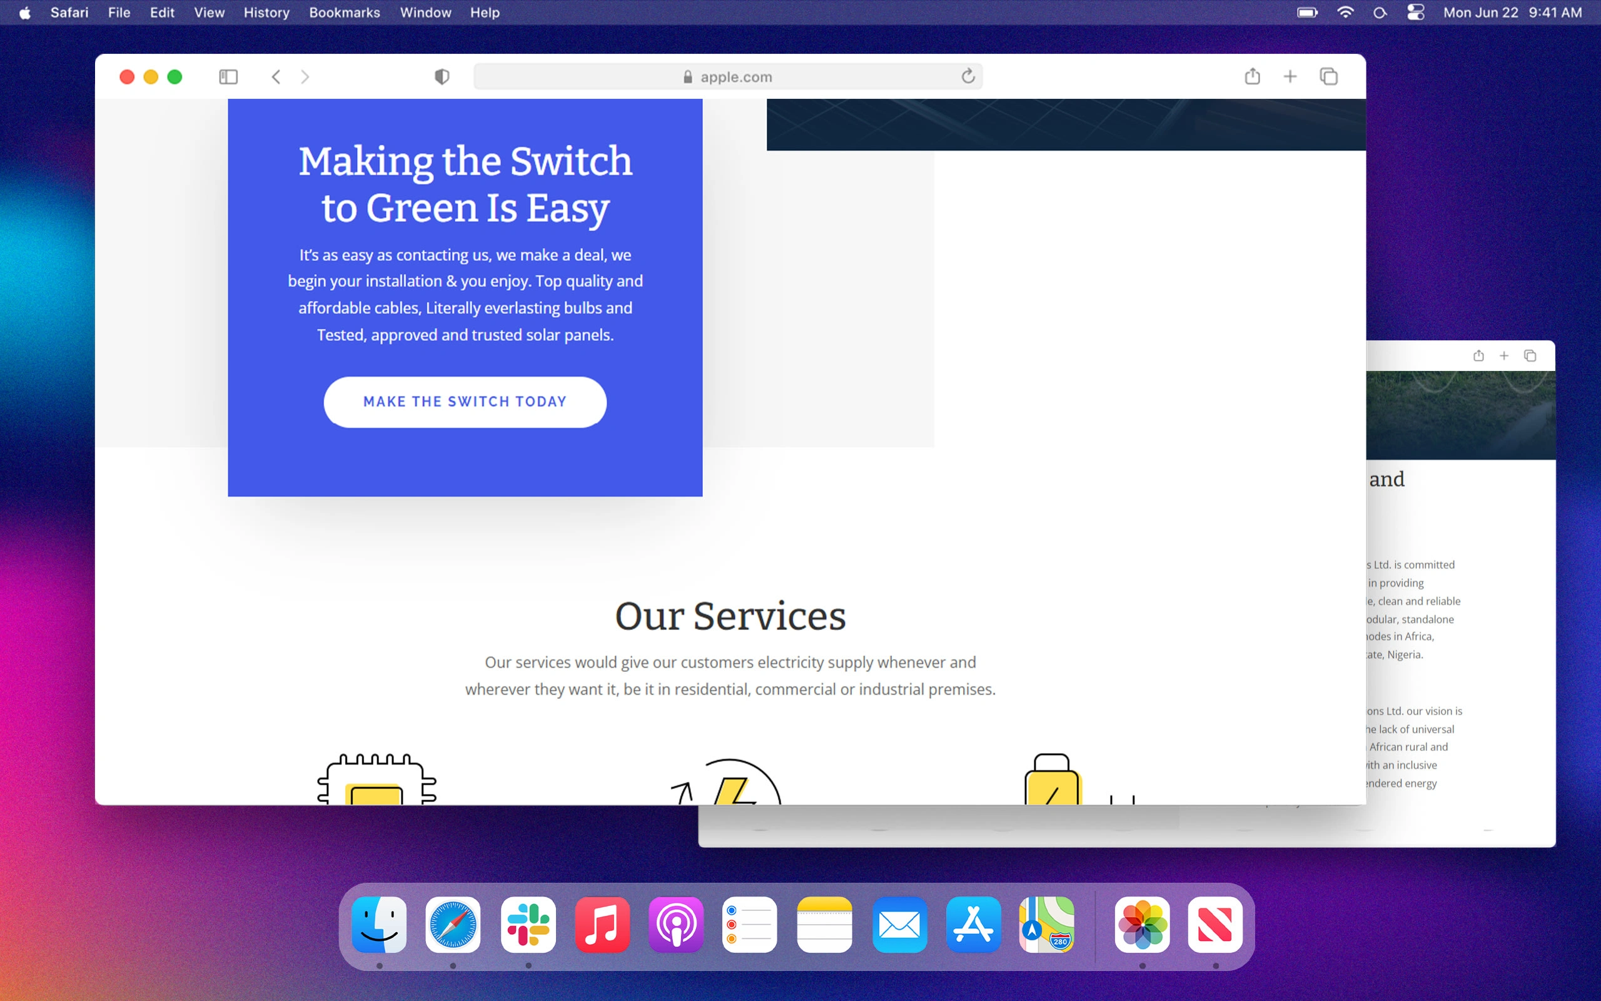Open the View menu in the menu bar
Image resolution: width=1601 pixels, height=1001 pixels.
(x=209, y=13)
